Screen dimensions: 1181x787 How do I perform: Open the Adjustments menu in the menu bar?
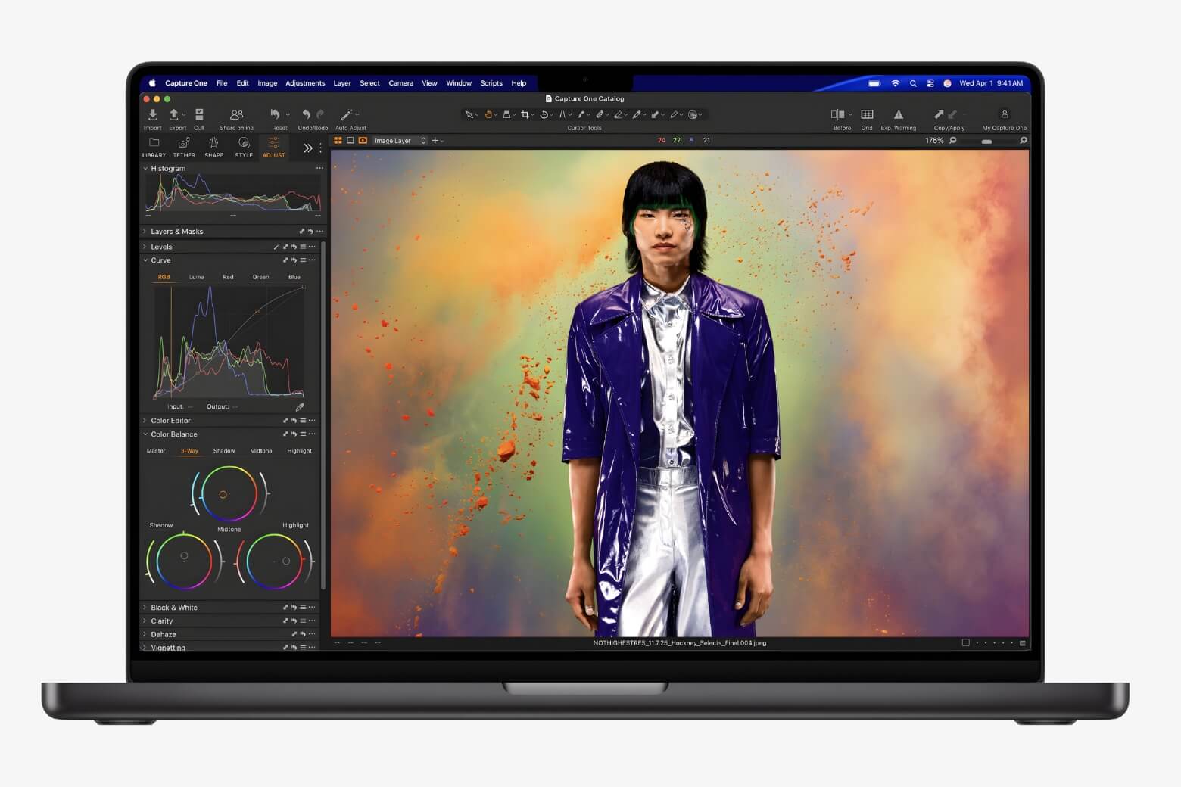[305, 83]
